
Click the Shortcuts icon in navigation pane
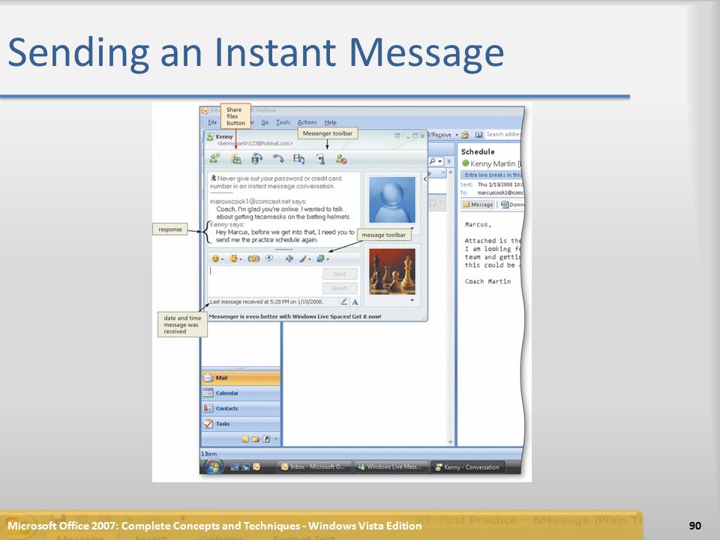point(266,439)
